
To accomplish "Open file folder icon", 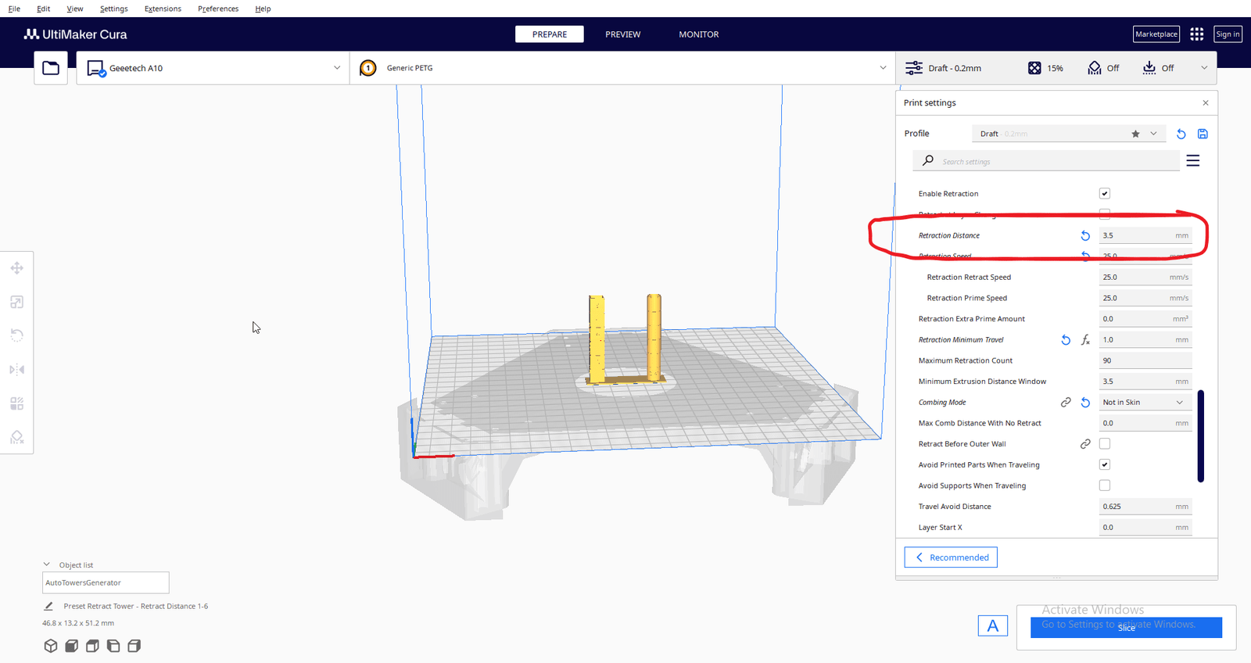I will (x=51, y=68).
